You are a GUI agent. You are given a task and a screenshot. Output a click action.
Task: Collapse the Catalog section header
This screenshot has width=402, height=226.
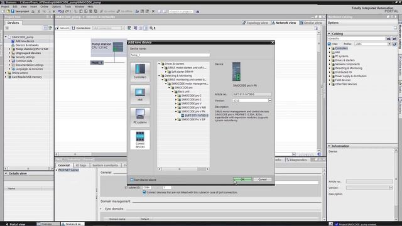(329, 33)
